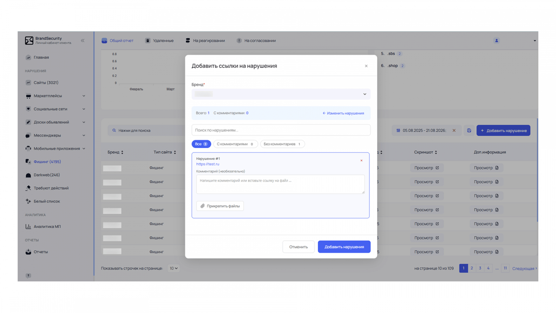Viewport: 556px width, 313px height.
Task: Collapse the sidebar with double-chevron icon
Action: point(83,41)
